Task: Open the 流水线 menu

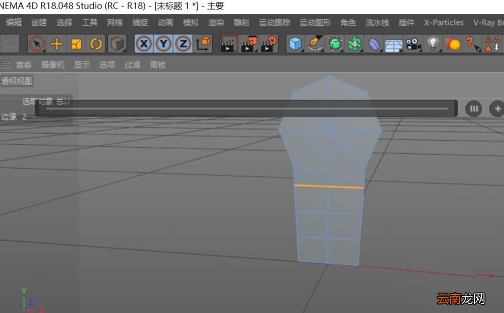Action: [x=377, y=22]
